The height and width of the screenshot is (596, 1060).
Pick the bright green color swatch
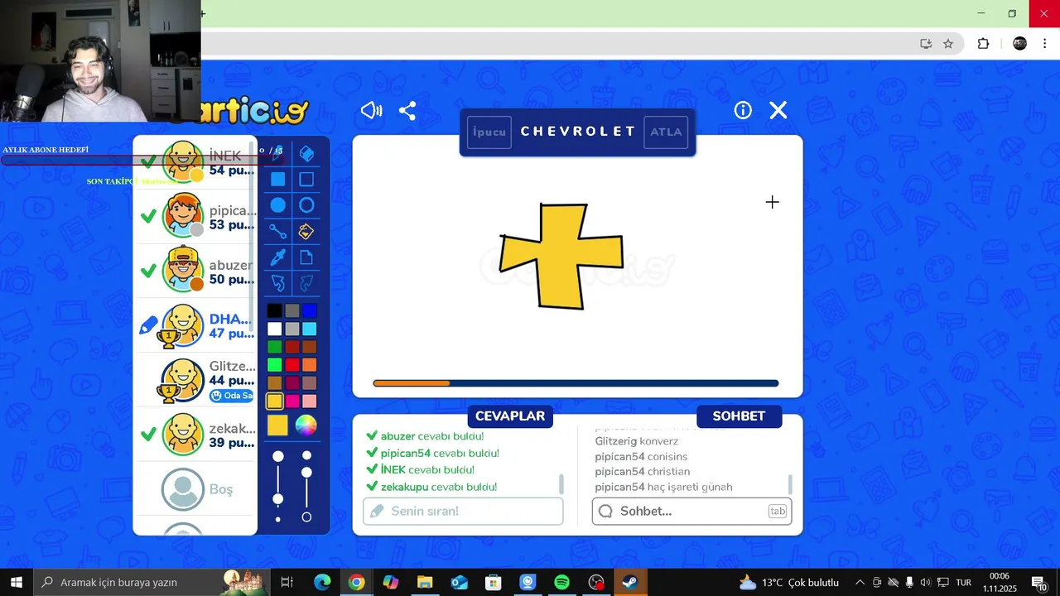click(274, 365)
